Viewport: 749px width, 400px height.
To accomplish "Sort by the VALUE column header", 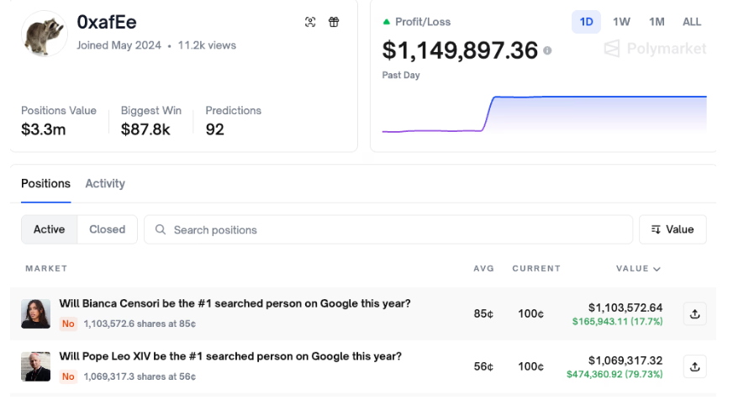I will coord(637,269).
